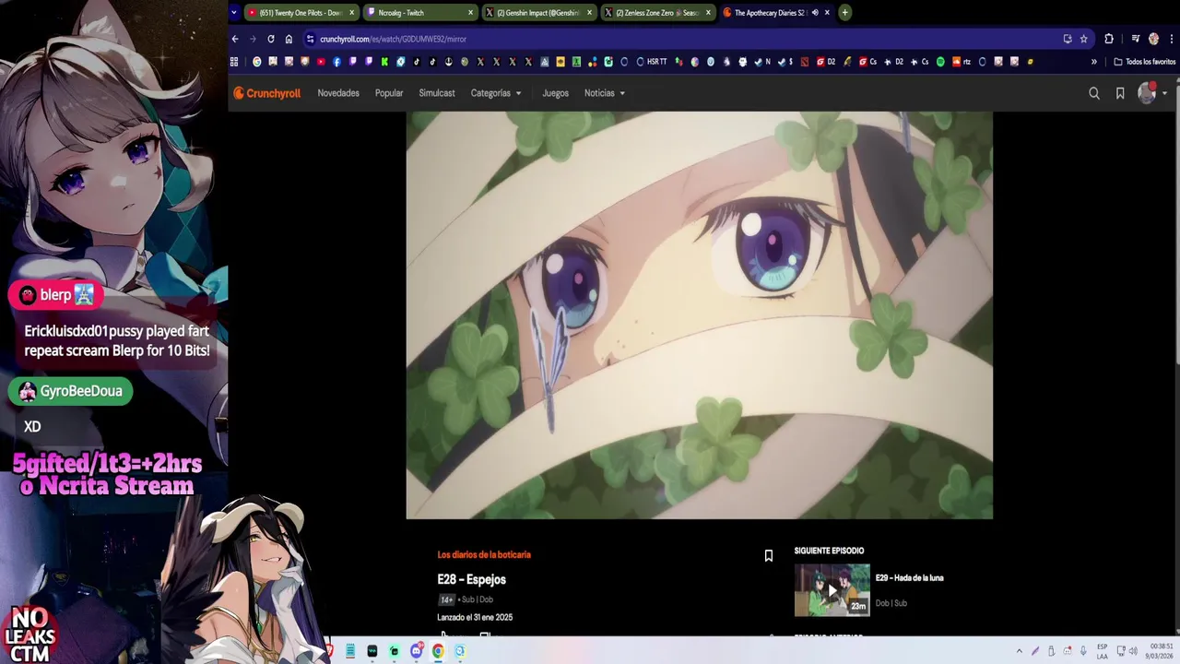Screen dimensions: 1180x664
Task: Open a new browser tab
Action: [x=844, y=13]
